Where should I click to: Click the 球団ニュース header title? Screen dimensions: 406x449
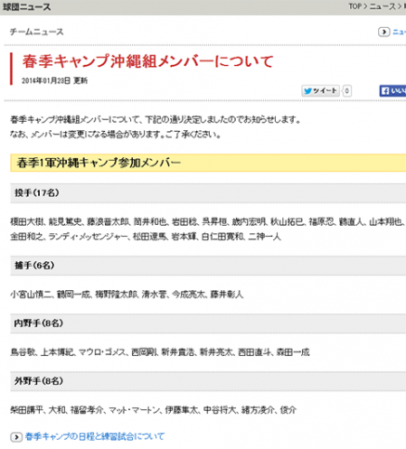pyautogui.click(x=27, y=7)
